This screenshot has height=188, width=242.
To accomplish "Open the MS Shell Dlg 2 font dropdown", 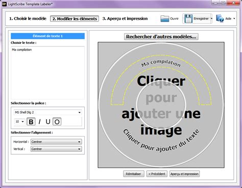I will point(47,113).
